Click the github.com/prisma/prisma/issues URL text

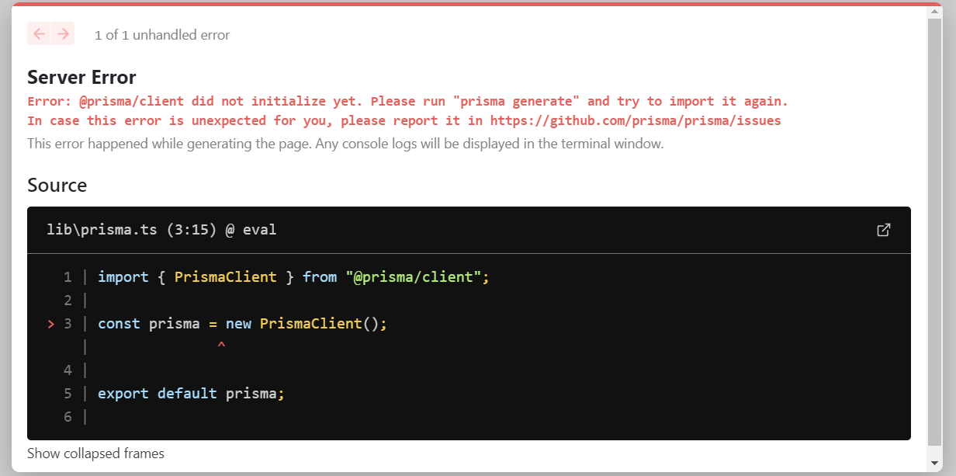coord(636,120)
